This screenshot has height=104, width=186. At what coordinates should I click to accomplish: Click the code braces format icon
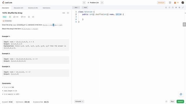(x=169, y=8)
